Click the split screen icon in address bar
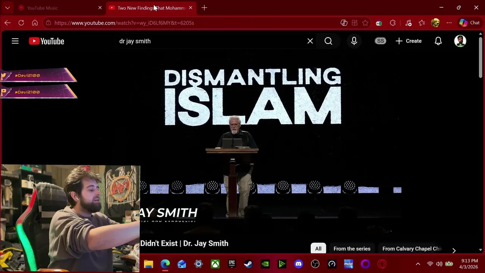Viewport: 485px width, 273px height. tap(355, 23)
